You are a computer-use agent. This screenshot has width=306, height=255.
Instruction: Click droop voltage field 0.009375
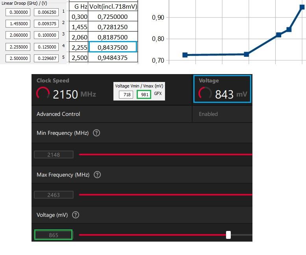click(46, 24)
